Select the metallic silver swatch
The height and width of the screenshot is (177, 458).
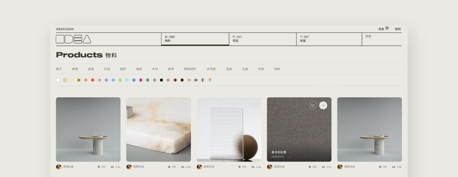click(x=203, y=80)
